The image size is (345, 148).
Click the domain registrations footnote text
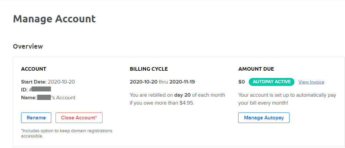[66, 133]
